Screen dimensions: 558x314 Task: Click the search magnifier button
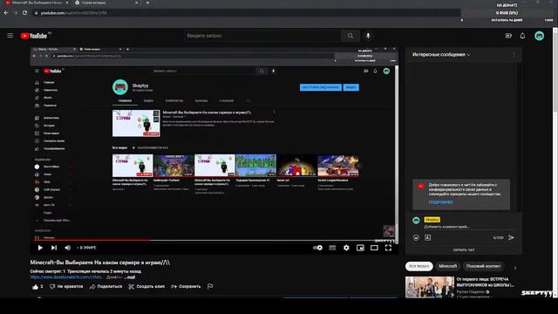pos(350,36)
